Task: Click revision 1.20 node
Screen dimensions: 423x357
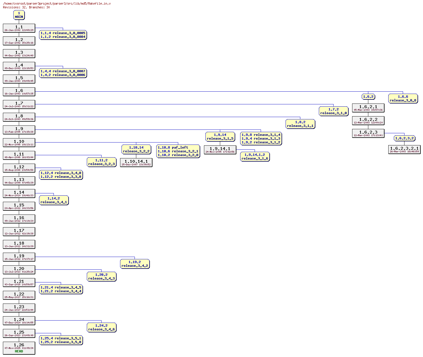Action: pos(19,270)
